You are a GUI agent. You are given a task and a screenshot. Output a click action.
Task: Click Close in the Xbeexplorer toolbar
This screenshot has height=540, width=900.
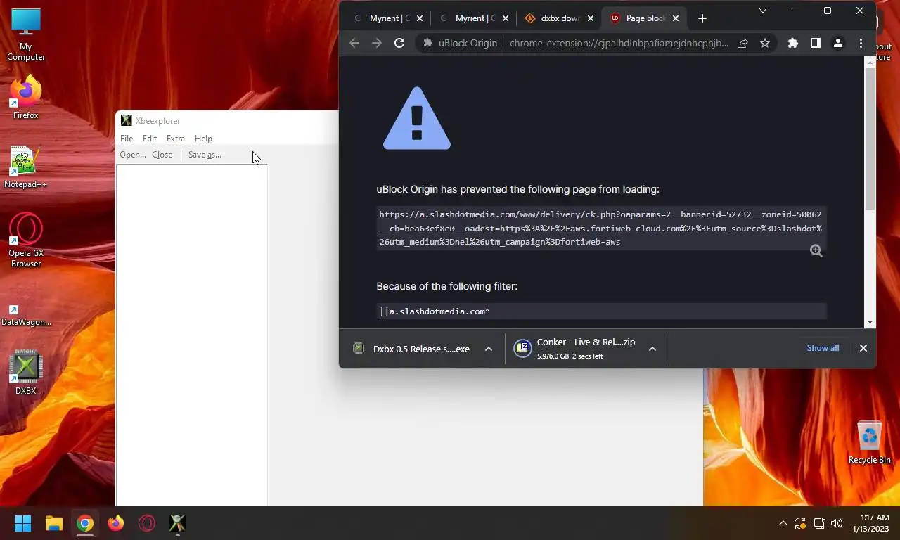point(162,155)
